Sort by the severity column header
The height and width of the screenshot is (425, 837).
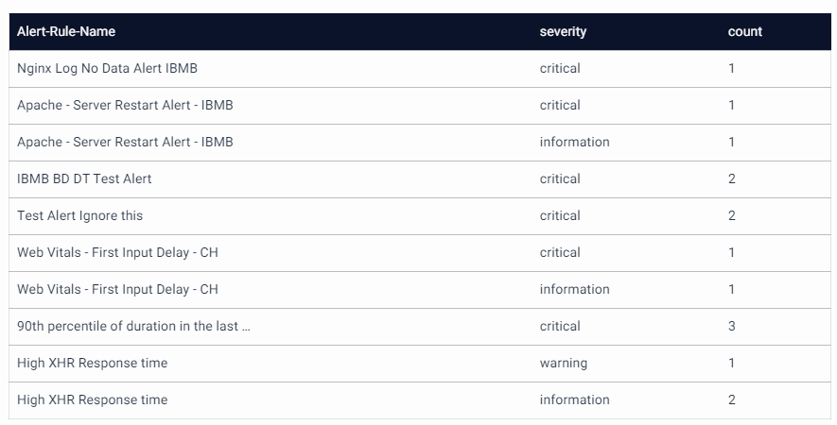coord(563,31)
